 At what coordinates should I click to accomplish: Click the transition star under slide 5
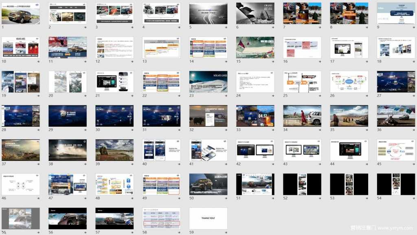point(226,27)
